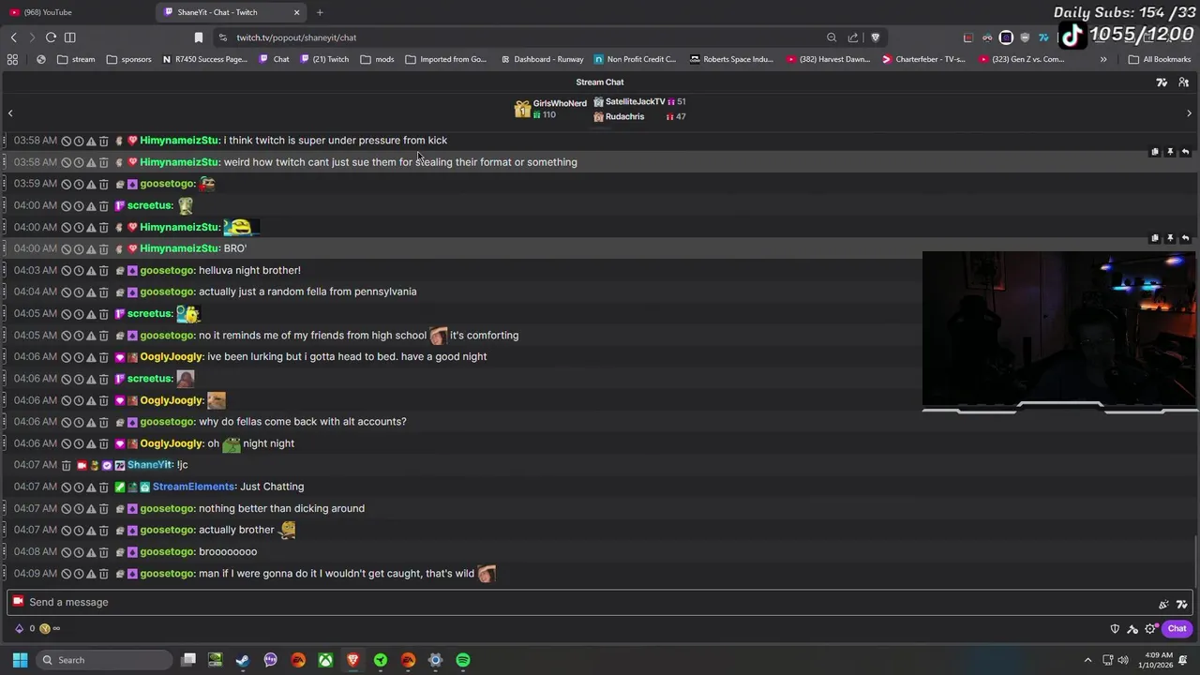Show hidden system tray icons

(1087, 660)
